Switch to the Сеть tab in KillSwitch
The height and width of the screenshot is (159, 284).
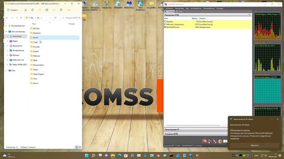[179, 11]
